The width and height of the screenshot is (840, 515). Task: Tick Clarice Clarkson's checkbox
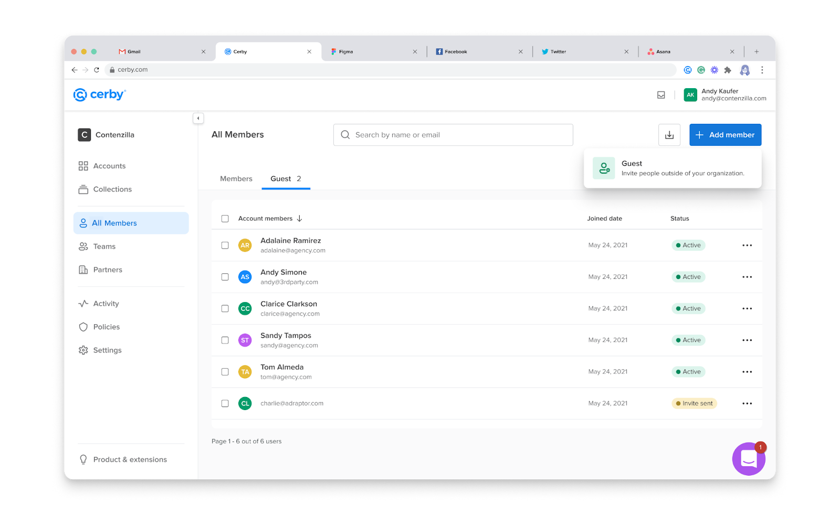[x=225, y=308]
